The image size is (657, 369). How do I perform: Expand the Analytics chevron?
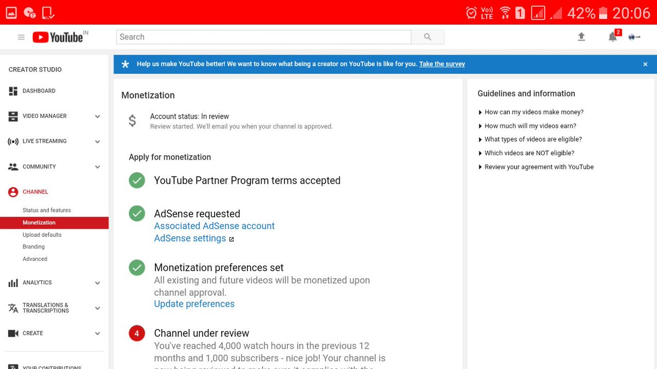point(97,283)
